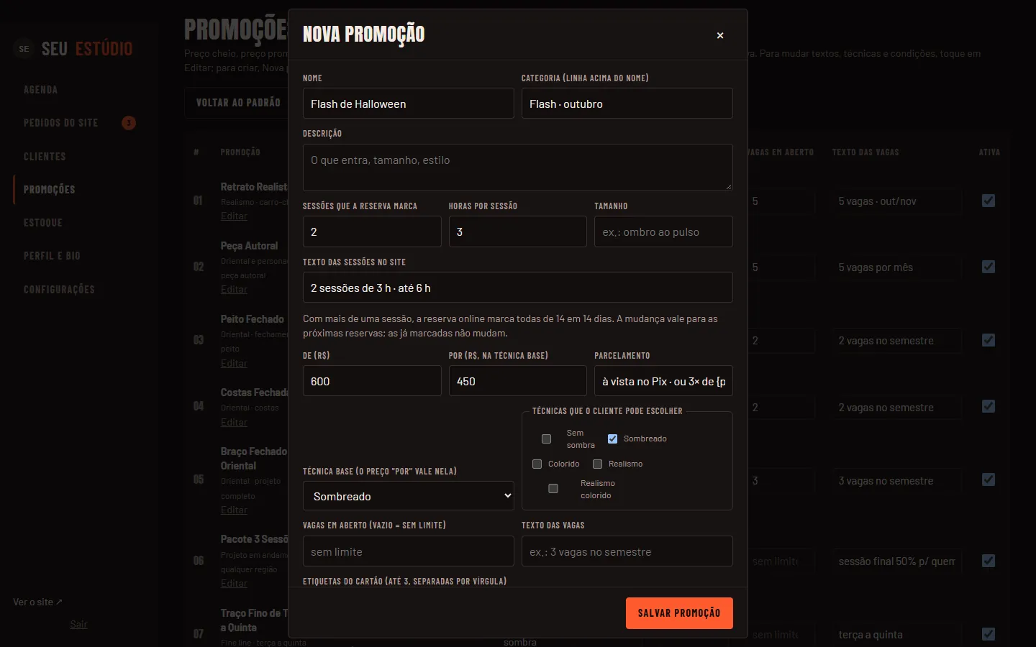Screen dimensions: 1036x647
Task: Click the Tamanho input field
Action: [663, 231]
